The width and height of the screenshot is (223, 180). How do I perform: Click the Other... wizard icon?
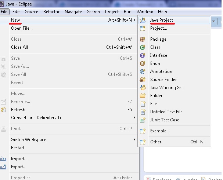143,142
